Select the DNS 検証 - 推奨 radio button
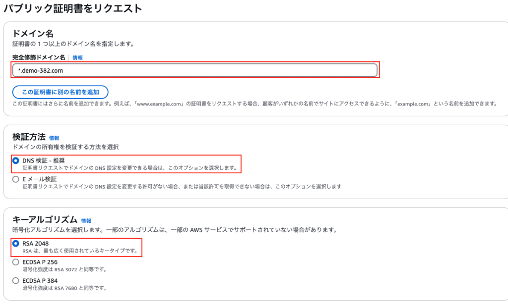 tap(15, 160)
